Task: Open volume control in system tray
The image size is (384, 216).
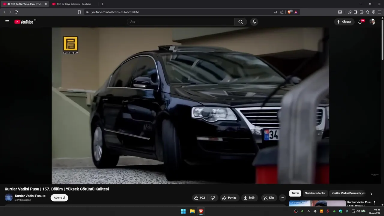Action: coord(358,211)
